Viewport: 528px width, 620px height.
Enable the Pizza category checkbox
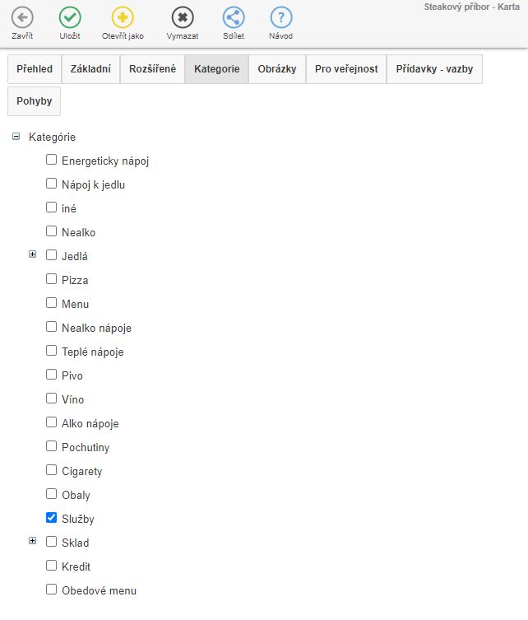point(51,279)
